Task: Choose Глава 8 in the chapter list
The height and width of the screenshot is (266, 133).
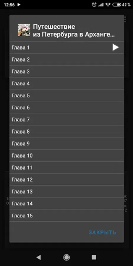Action: [x=66, y=132]
